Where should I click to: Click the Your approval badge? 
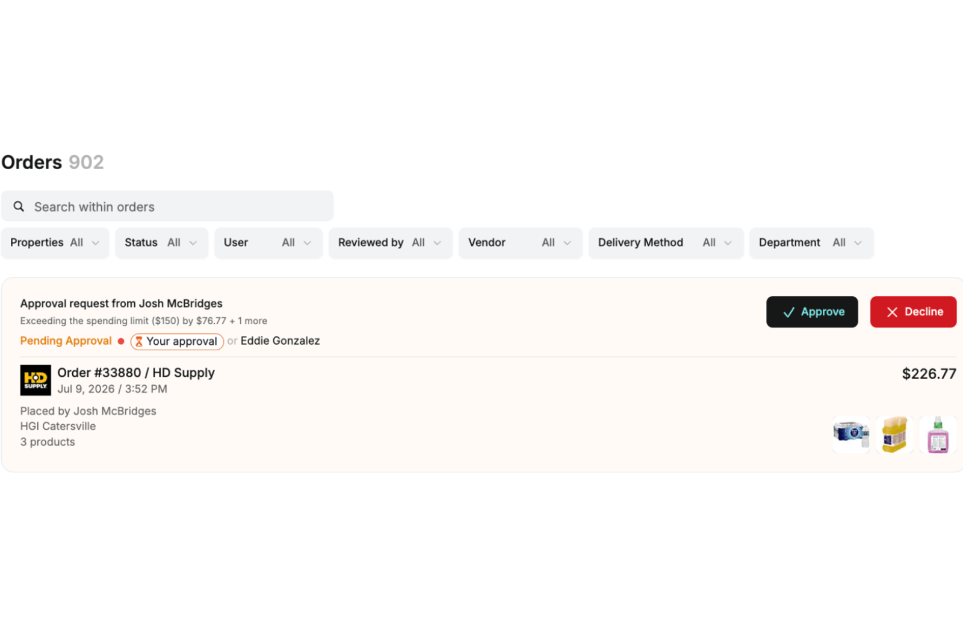click(177, 342)
